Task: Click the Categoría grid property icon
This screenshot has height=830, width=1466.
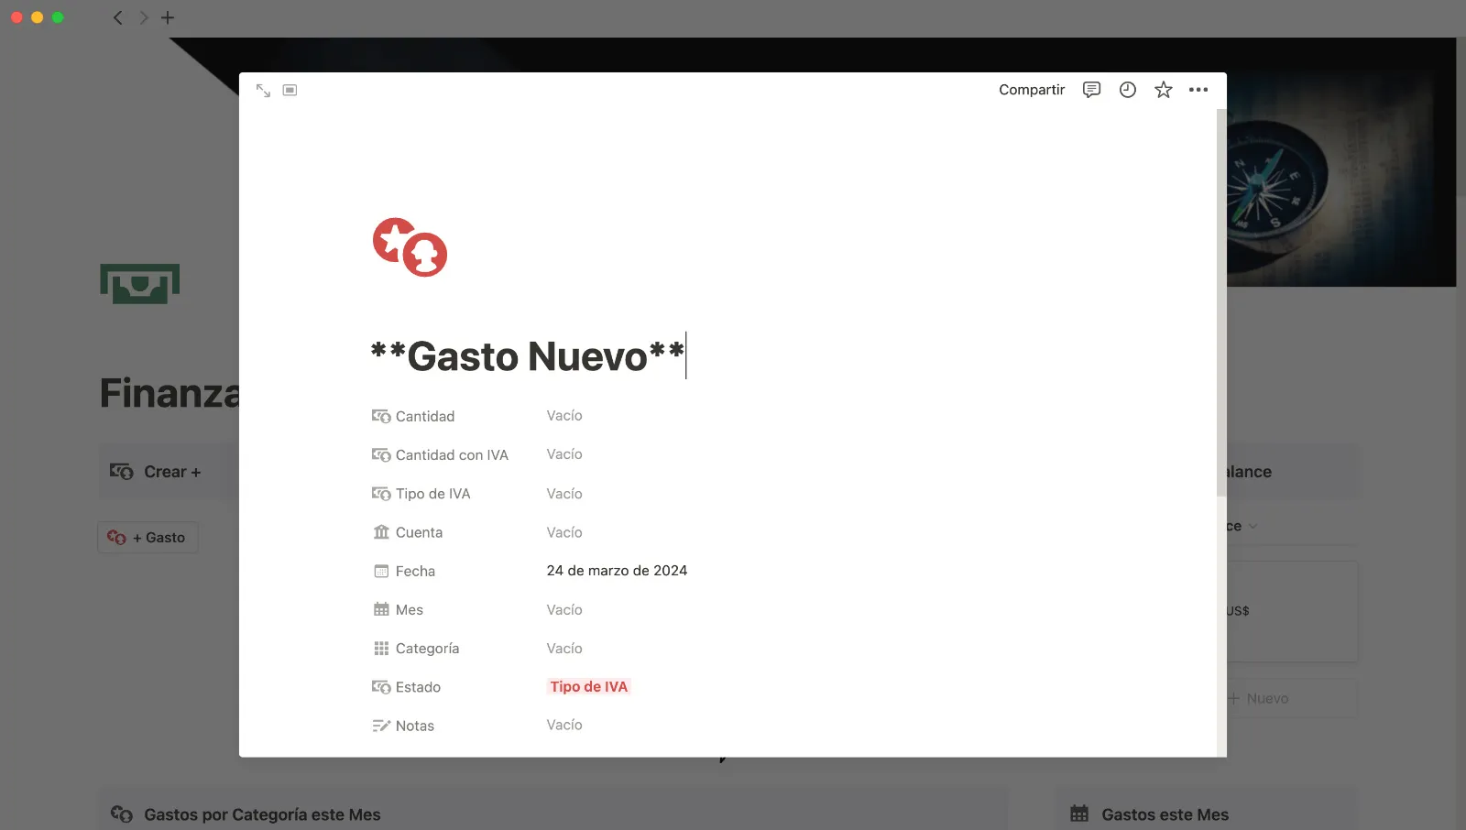Action: (381, 649)
